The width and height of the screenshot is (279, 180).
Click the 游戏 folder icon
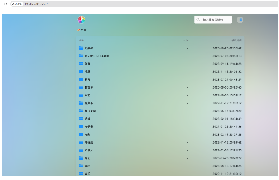point(81,119)
